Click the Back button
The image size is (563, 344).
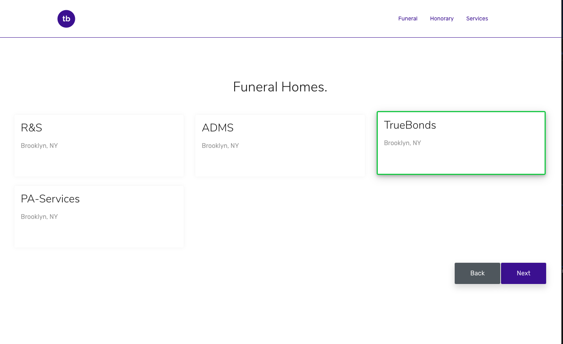(x=477, y=273)
